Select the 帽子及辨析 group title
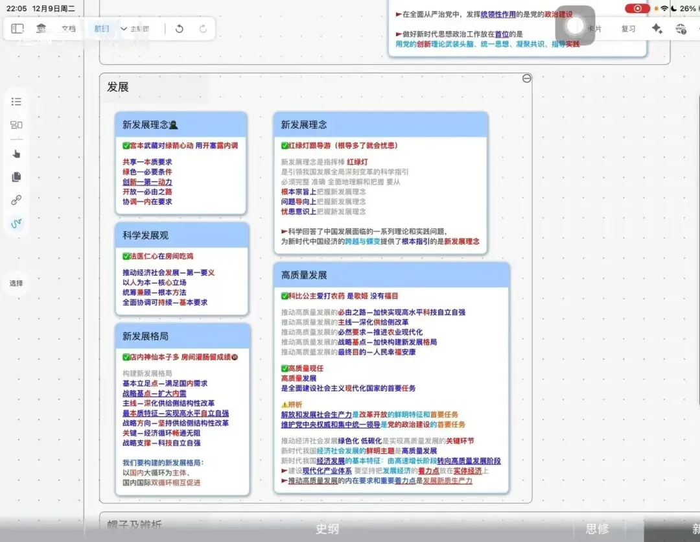Viewport: 700px width, 542px height. coord(134,525)
